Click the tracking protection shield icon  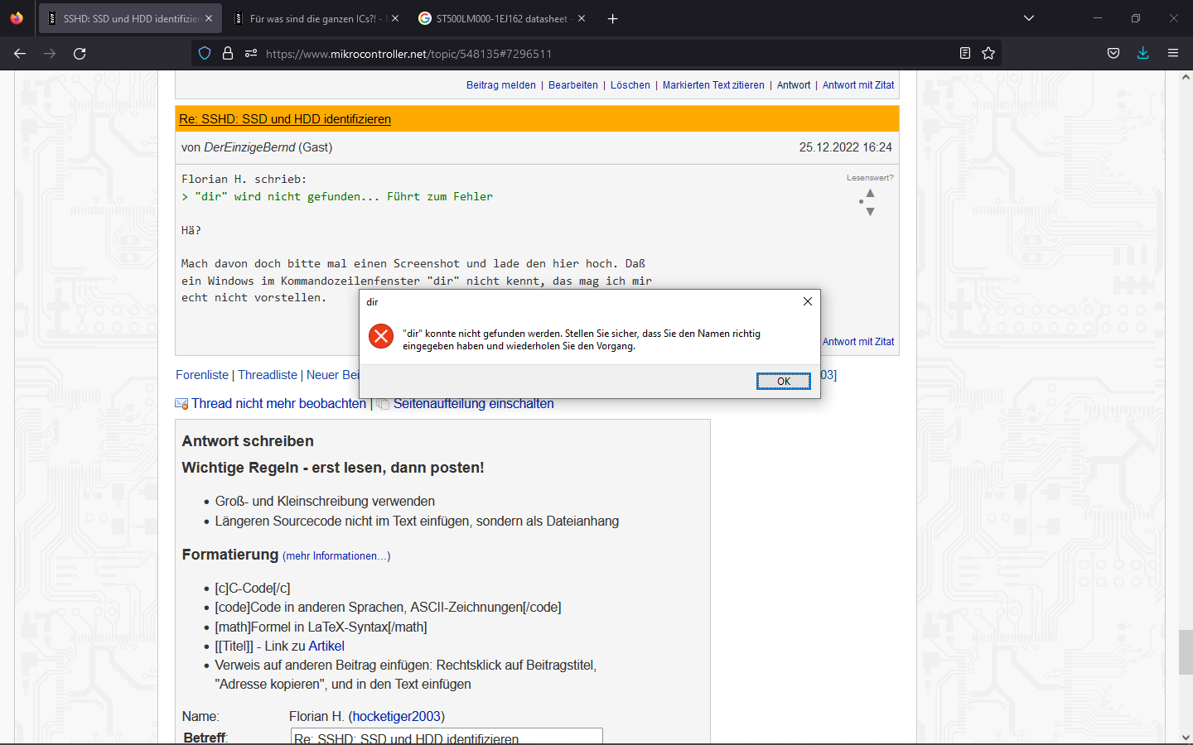pos(205,54)
